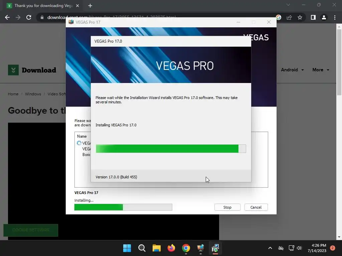342x256 pixels.
Task: Click the Chrome tab search chevron
Action: point(288,5)
